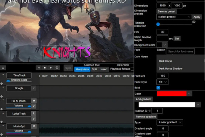The image size is (205, 137).
Task: Open the select preset dropdown
Action: [x=174, y=17]
